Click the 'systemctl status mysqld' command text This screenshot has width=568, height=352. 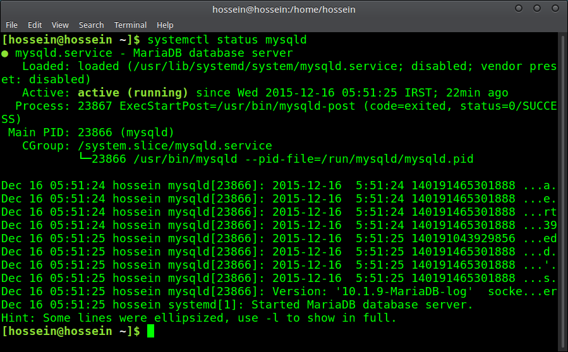(227, 40)
